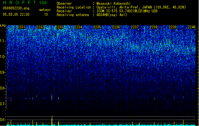Click the HROFFT 1.0.0 title text
Screen dimensions: 199x126
25,3
